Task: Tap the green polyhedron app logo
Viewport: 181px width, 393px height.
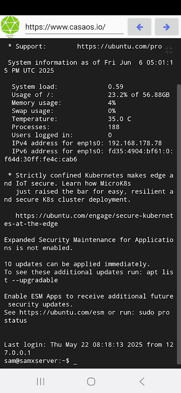Action: tap(10, 26)
